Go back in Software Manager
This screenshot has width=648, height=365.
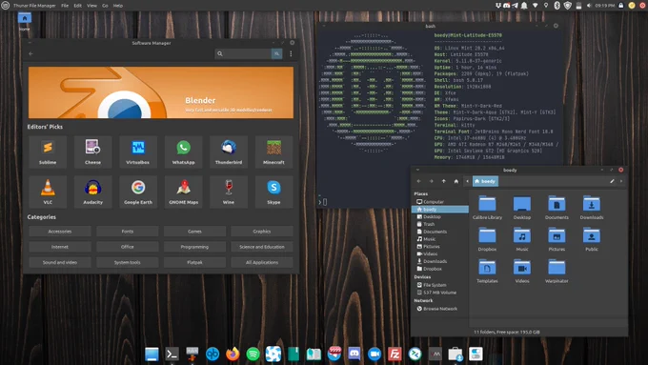[x=31, y=53]
